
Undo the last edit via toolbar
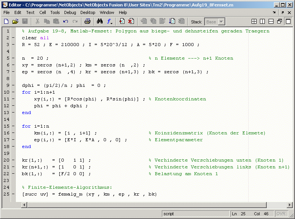(x=66, y=22)
